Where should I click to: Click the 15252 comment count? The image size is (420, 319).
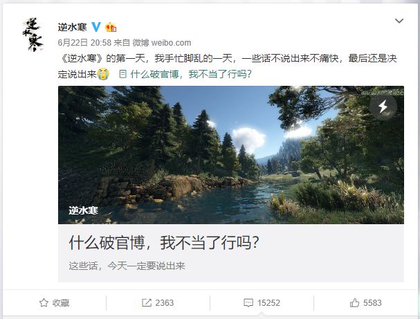pyautogui.click(x=268, y=303)
